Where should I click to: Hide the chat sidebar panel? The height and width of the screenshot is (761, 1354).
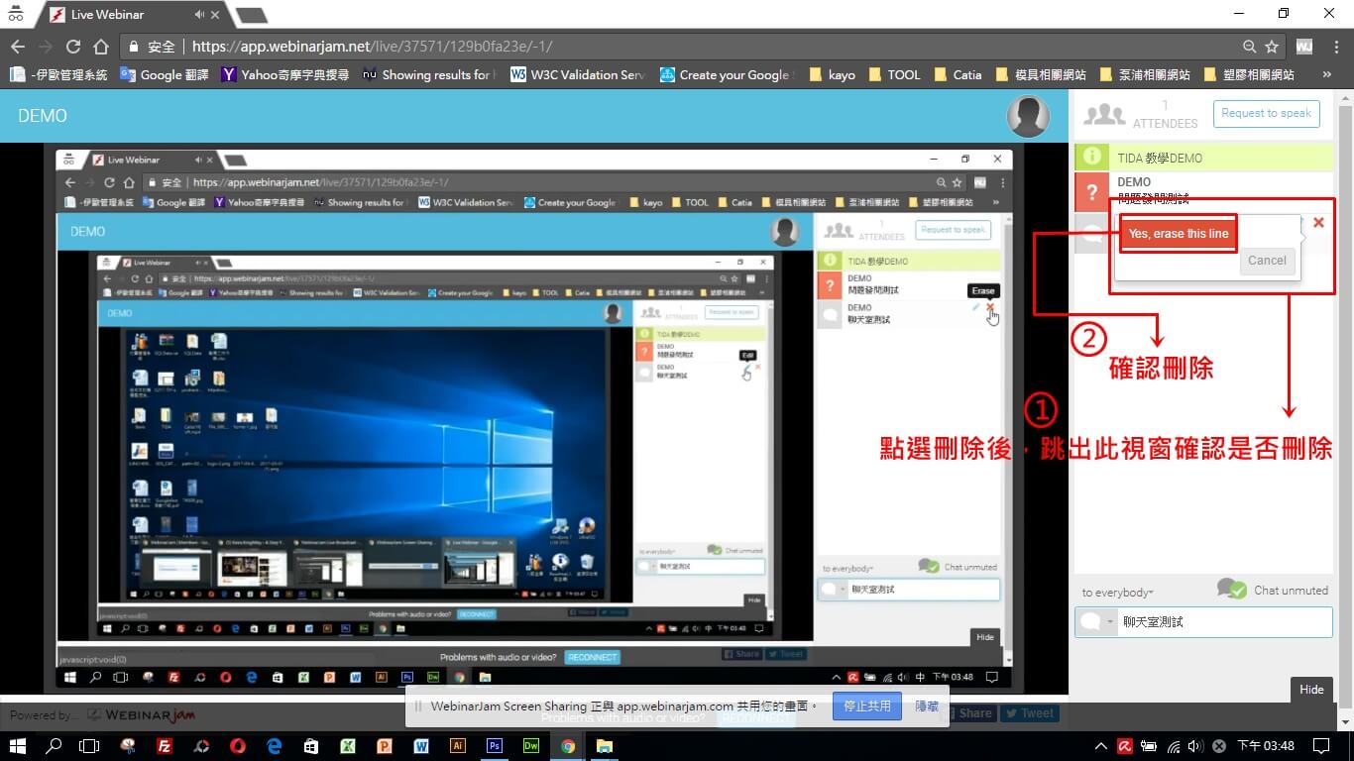(x=1311, y=690)
